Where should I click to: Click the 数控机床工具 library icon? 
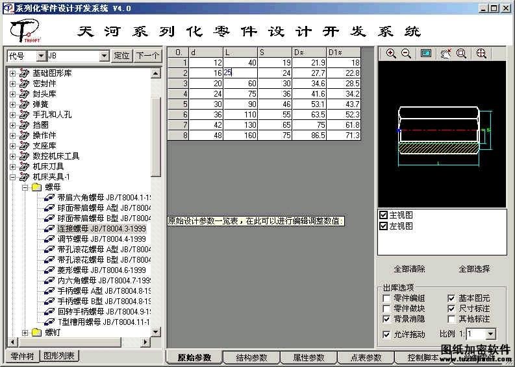(x=24, y=156)
